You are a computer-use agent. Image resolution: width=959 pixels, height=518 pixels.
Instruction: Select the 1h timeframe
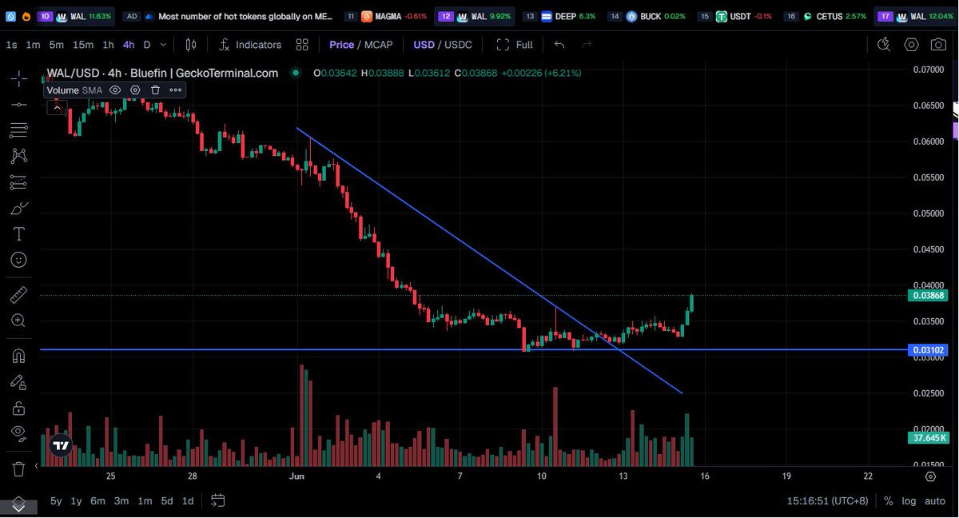pyautogui.click(x=108, y=45)
